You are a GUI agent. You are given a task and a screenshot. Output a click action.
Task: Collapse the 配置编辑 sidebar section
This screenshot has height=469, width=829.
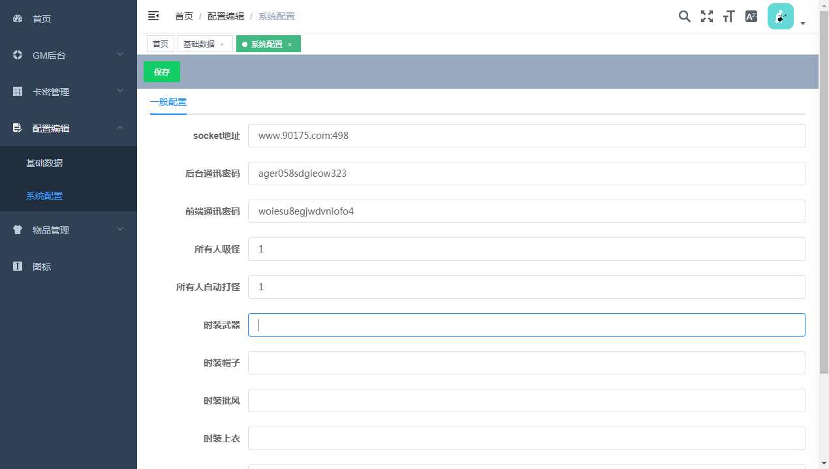click(120, 128)
